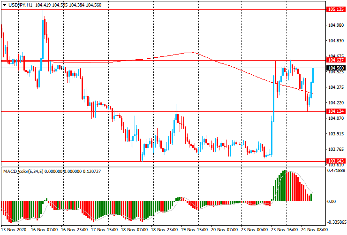Select the 104.134 support level label
Image resolution: width=347 pixels, height=235 pixels.
coord(336,111)
